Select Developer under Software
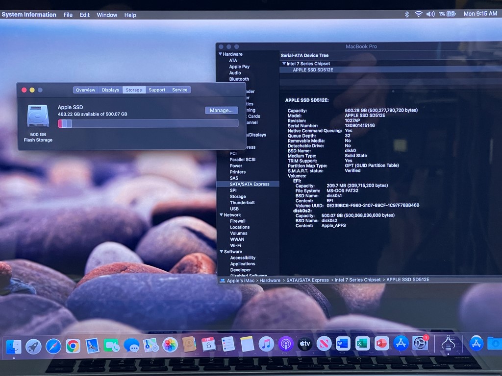Screen dimensions: 502x376 (x=240, y=270)
